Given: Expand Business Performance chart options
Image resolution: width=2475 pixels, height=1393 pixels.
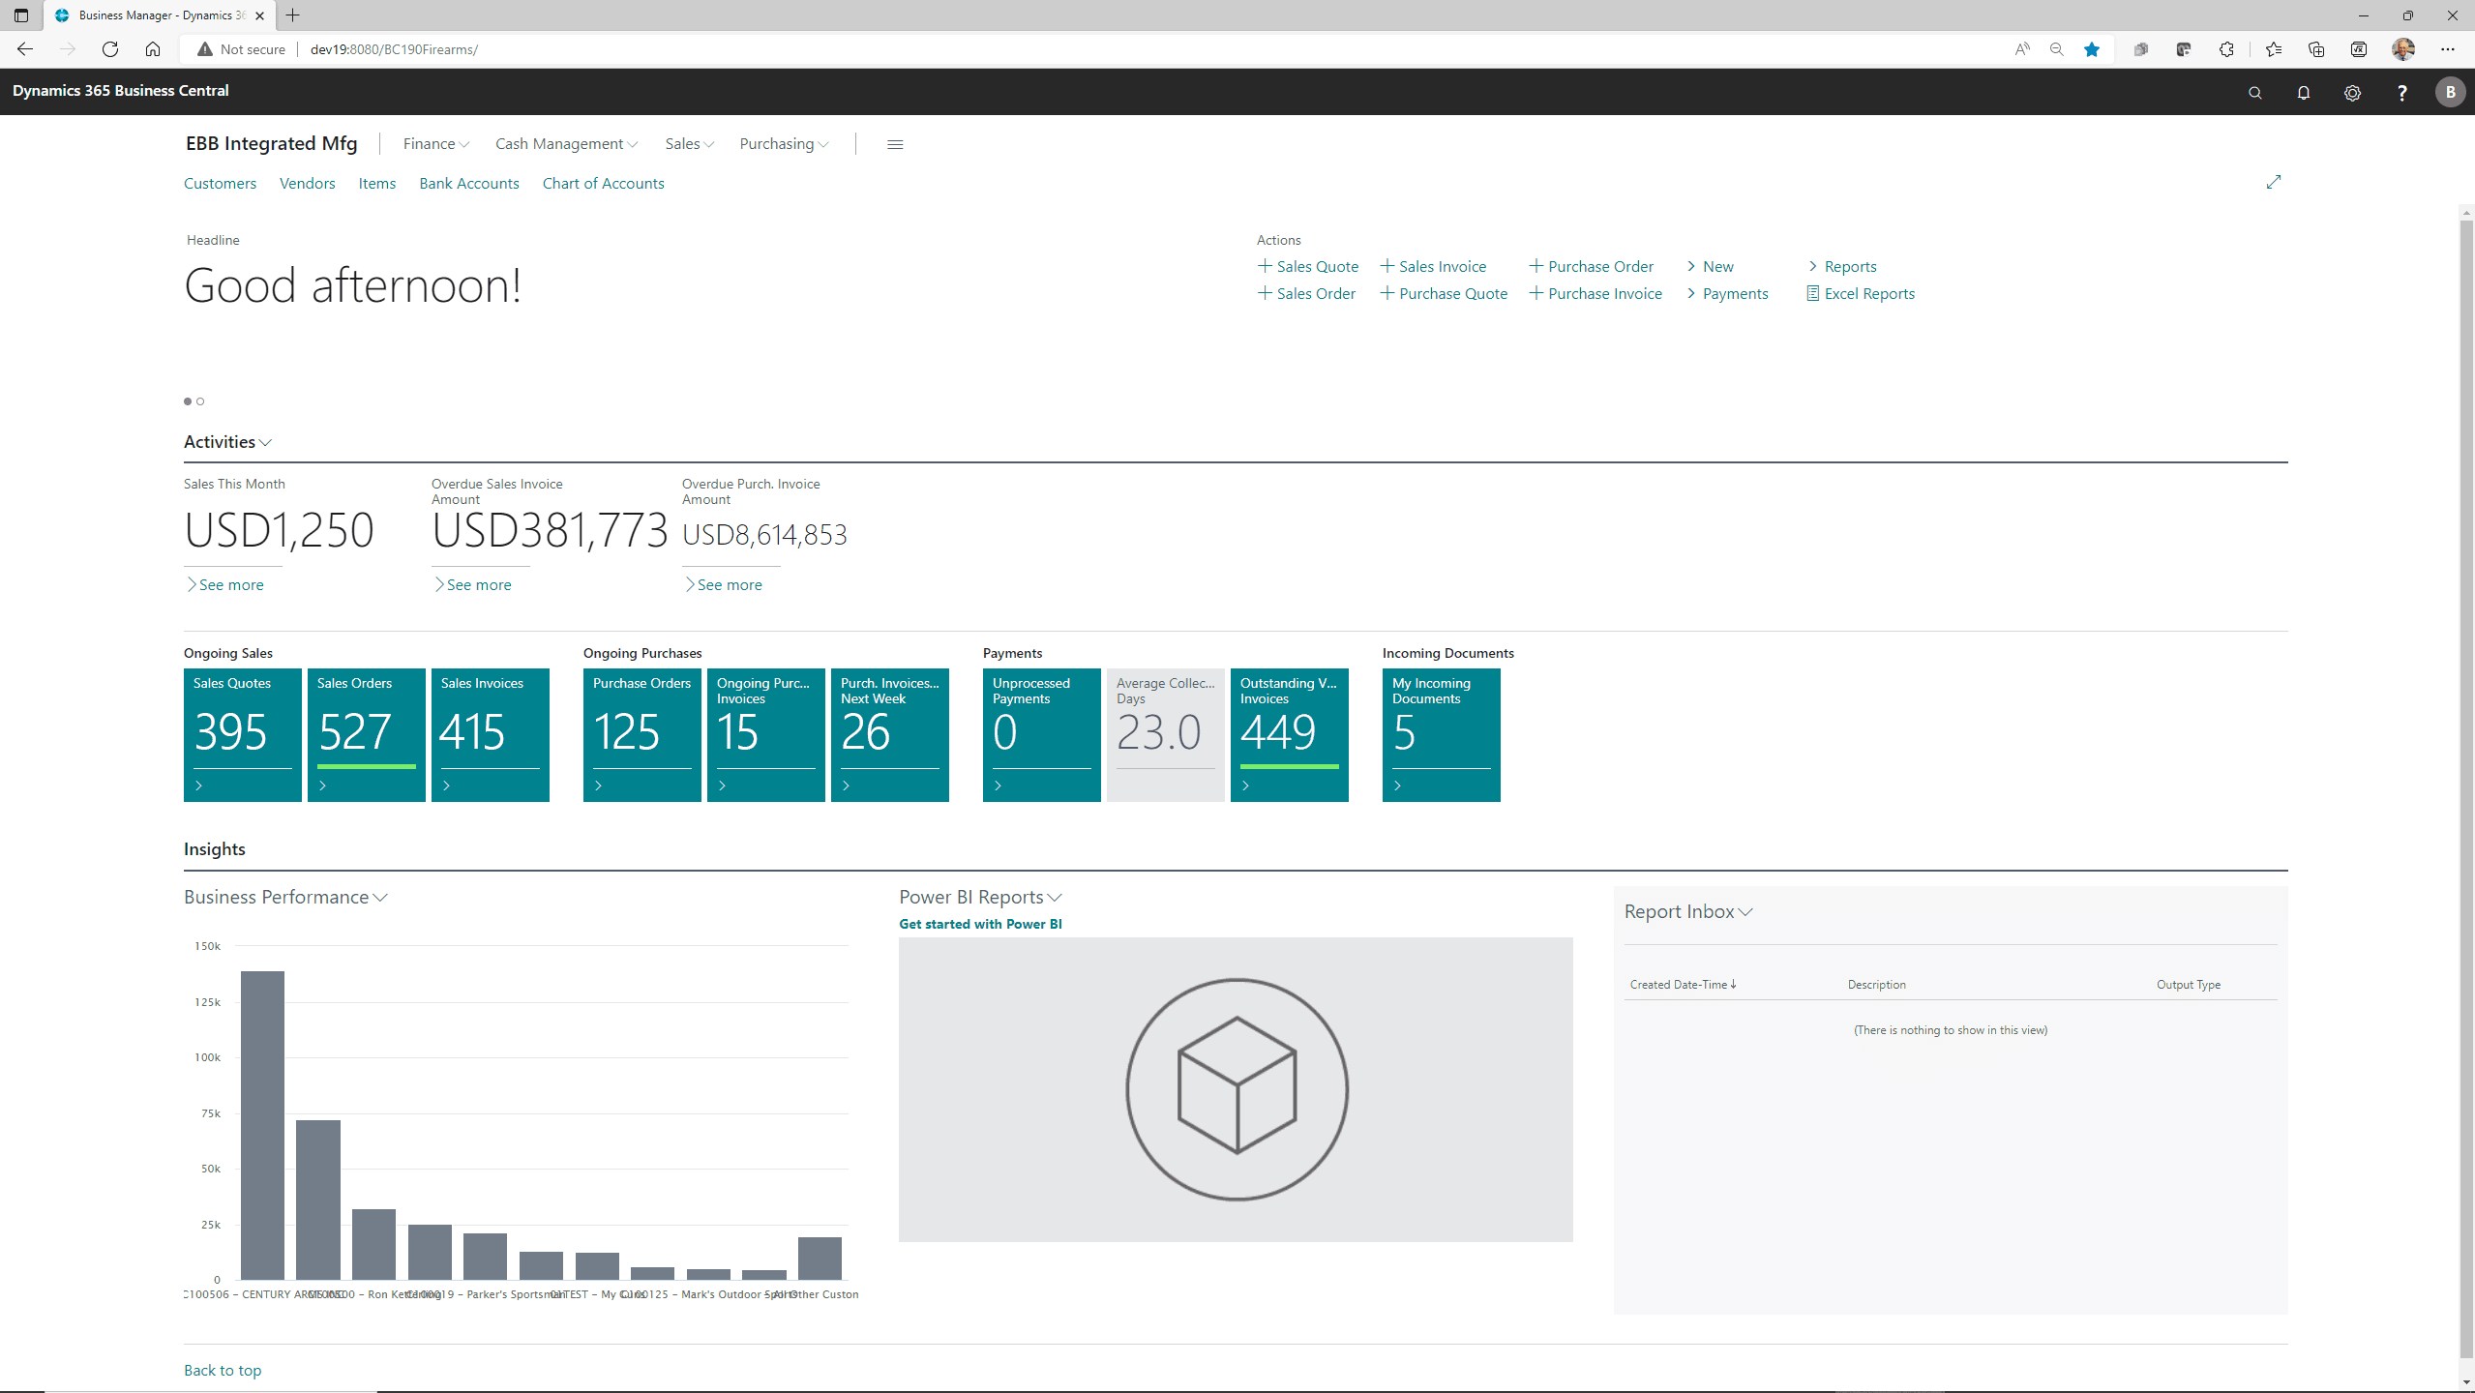Looking at the screenshot, I should pos(380,898).
